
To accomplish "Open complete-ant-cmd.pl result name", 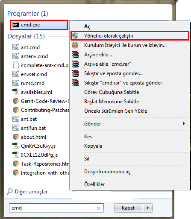I will tap(45, 65).
